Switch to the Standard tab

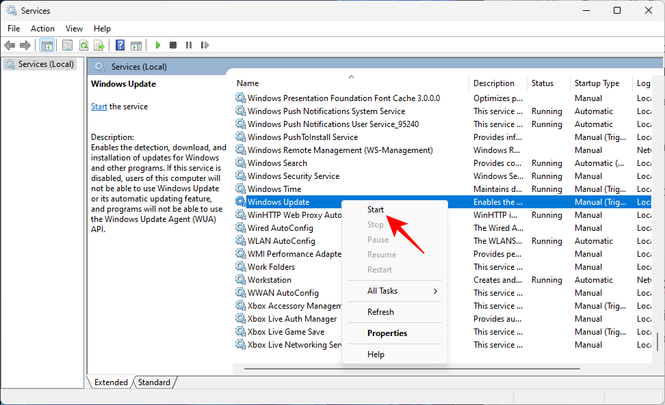[x=154, y=382]
